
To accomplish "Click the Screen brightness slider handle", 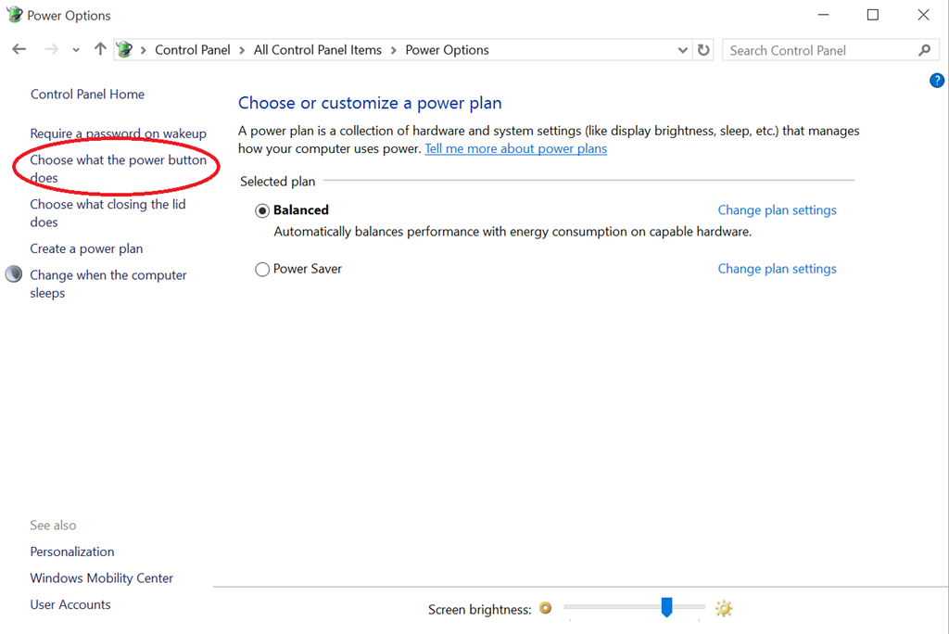I will click(666, 607).
